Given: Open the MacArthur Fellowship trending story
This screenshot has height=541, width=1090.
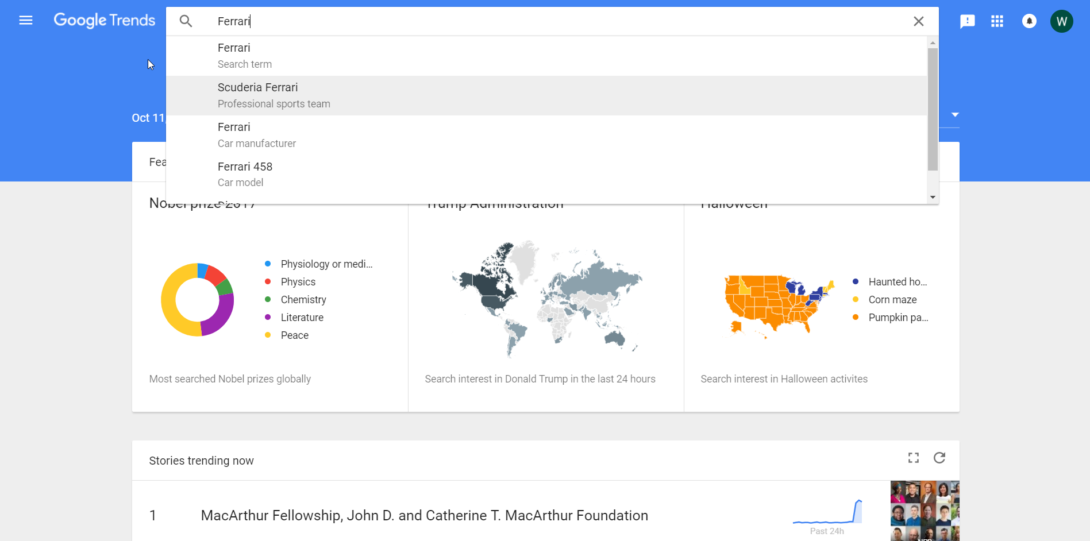Looking at the screenshot, I should [424, 515].
